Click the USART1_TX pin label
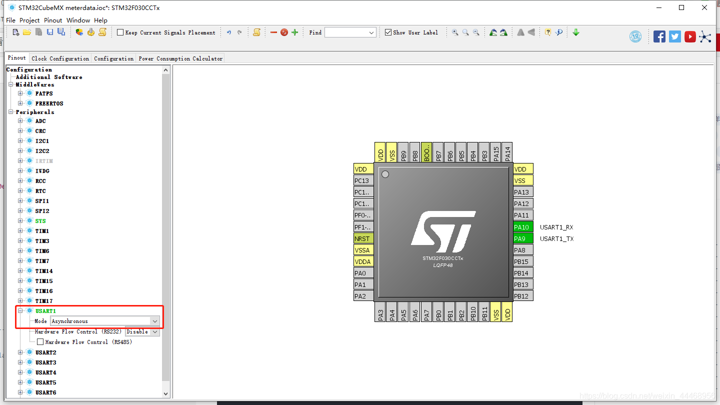The image size is (720, 405). tap(557, 239)
